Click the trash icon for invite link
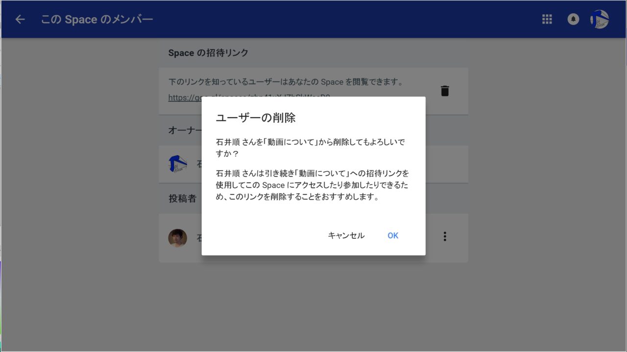 coord(445,91)
